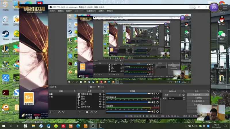Toggle lock on 视频采集设备 source

pyautogui.click(x=103, y=94)
